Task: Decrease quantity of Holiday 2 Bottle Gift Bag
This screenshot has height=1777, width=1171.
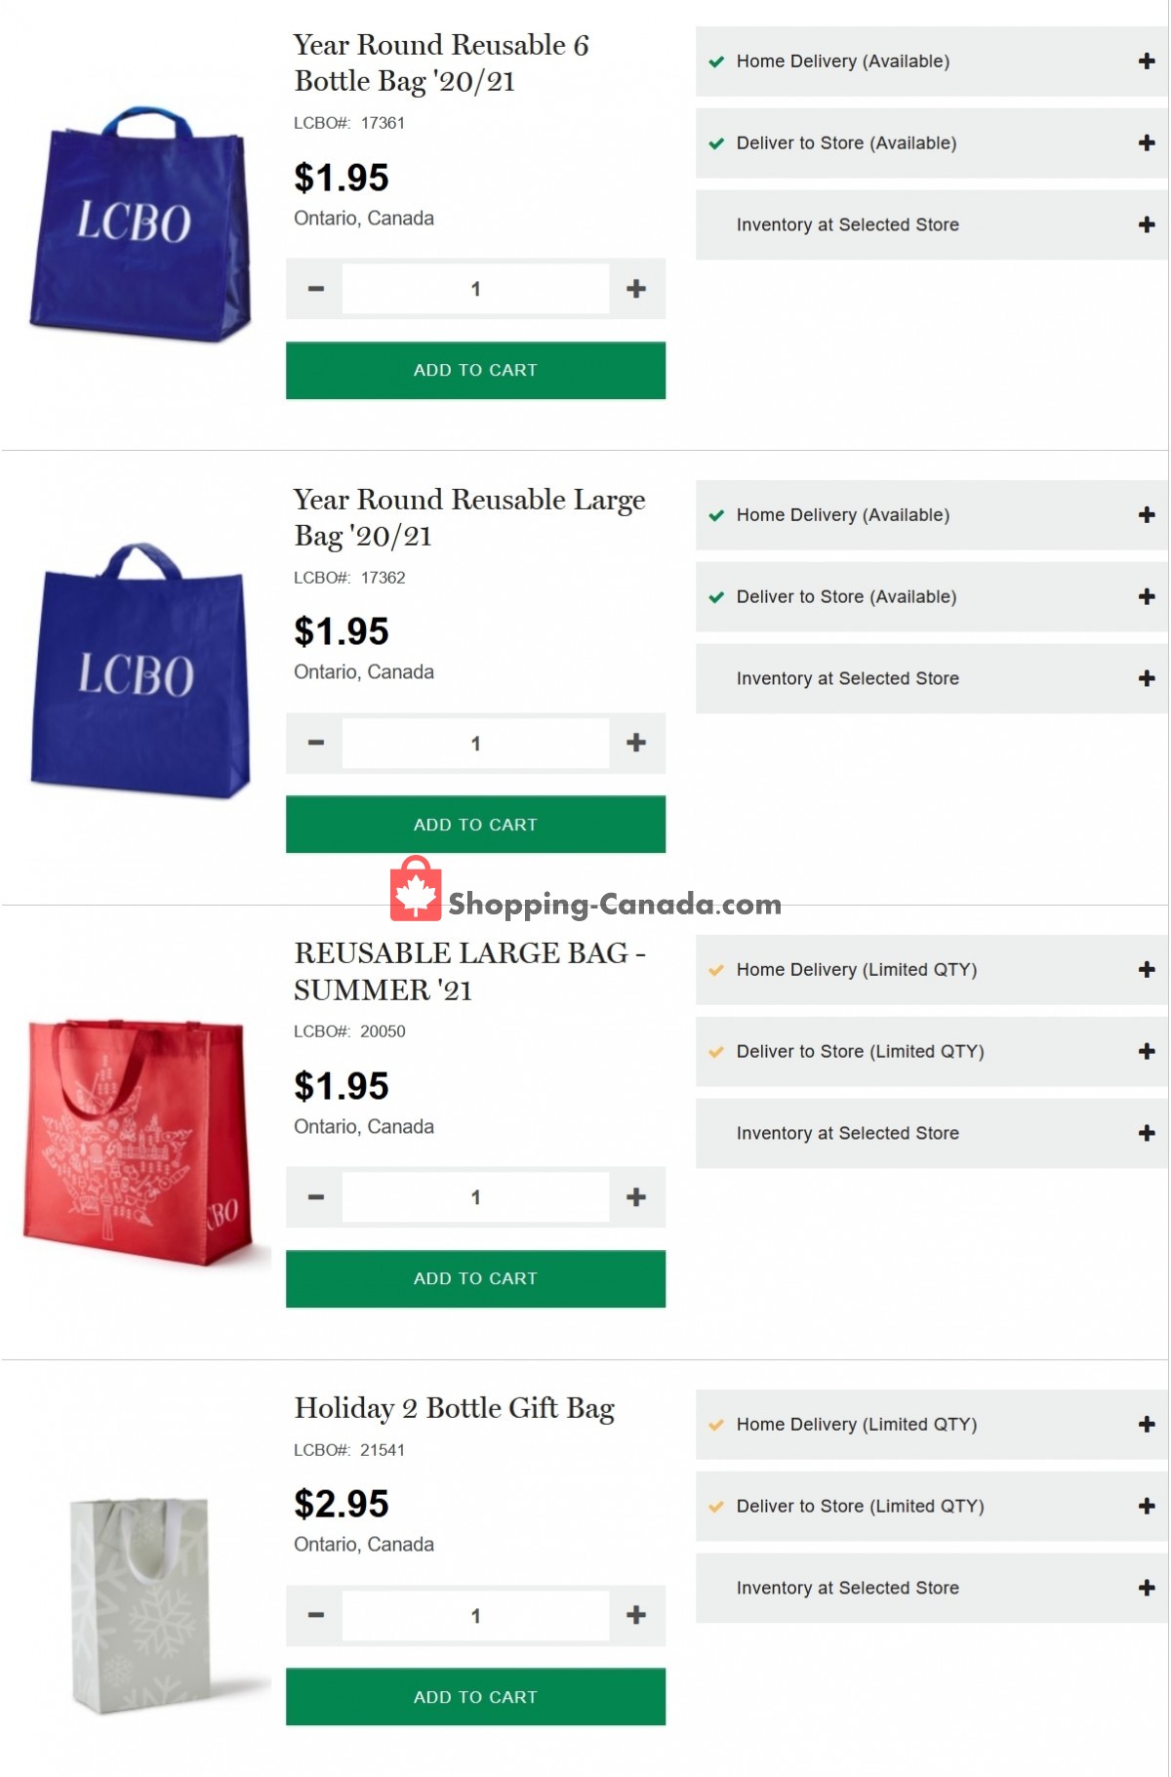Action: point(314,1615)
